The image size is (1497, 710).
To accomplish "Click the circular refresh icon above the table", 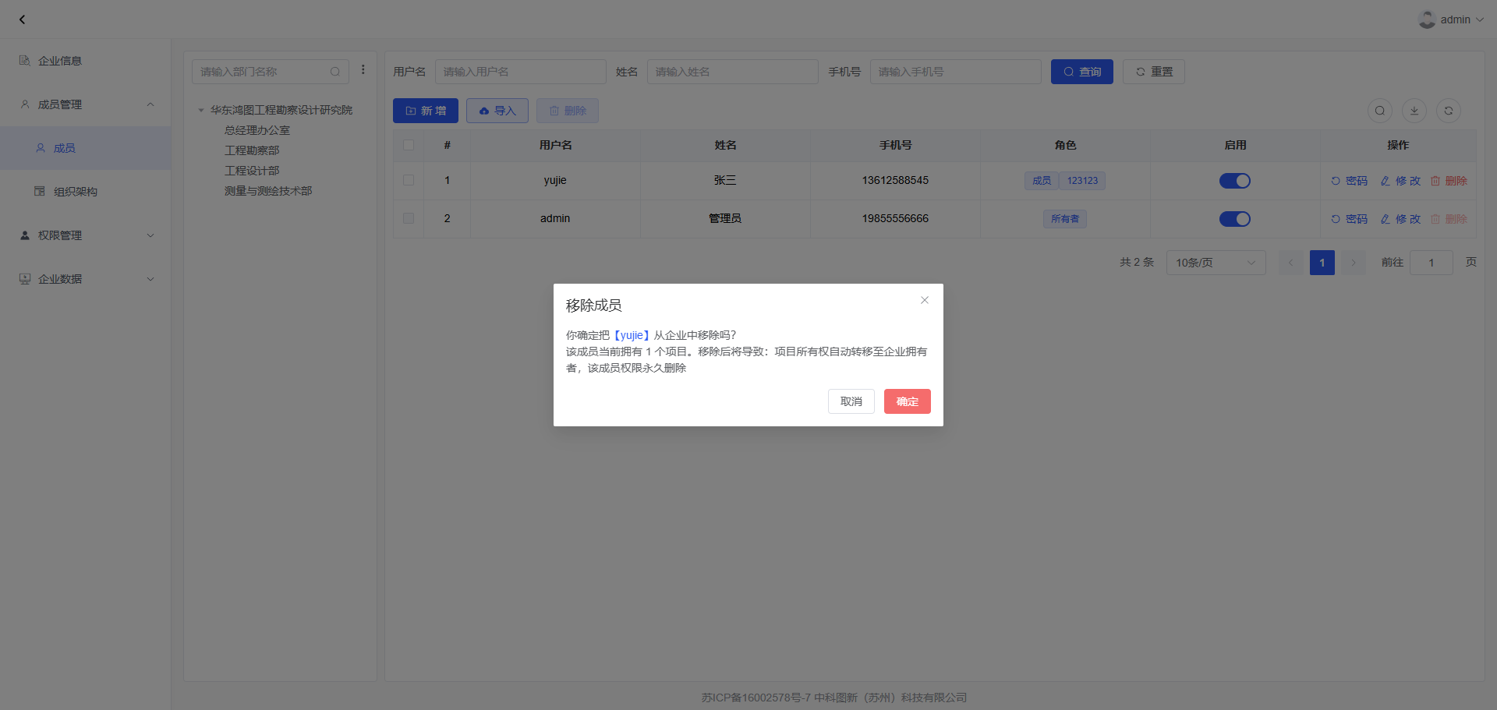I will pyautogui.click(x=1448, y=111).
